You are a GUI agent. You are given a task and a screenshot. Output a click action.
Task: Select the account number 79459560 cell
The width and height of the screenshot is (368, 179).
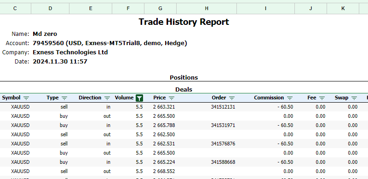(110, 43)
